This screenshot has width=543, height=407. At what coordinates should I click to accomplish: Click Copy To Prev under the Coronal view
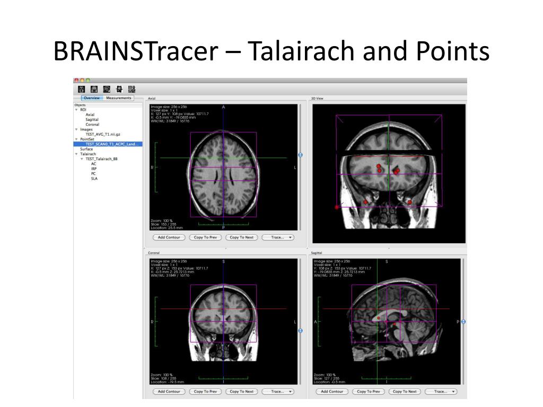[x=205, y=392]
